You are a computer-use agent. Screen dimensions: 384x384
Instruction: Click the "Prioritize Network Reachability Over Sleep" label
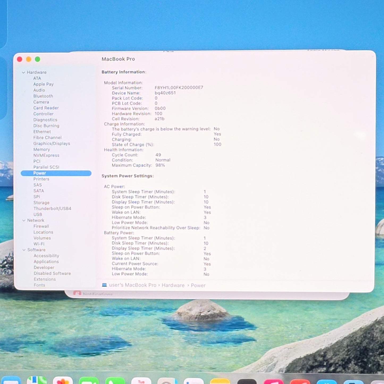pos(156,228)
